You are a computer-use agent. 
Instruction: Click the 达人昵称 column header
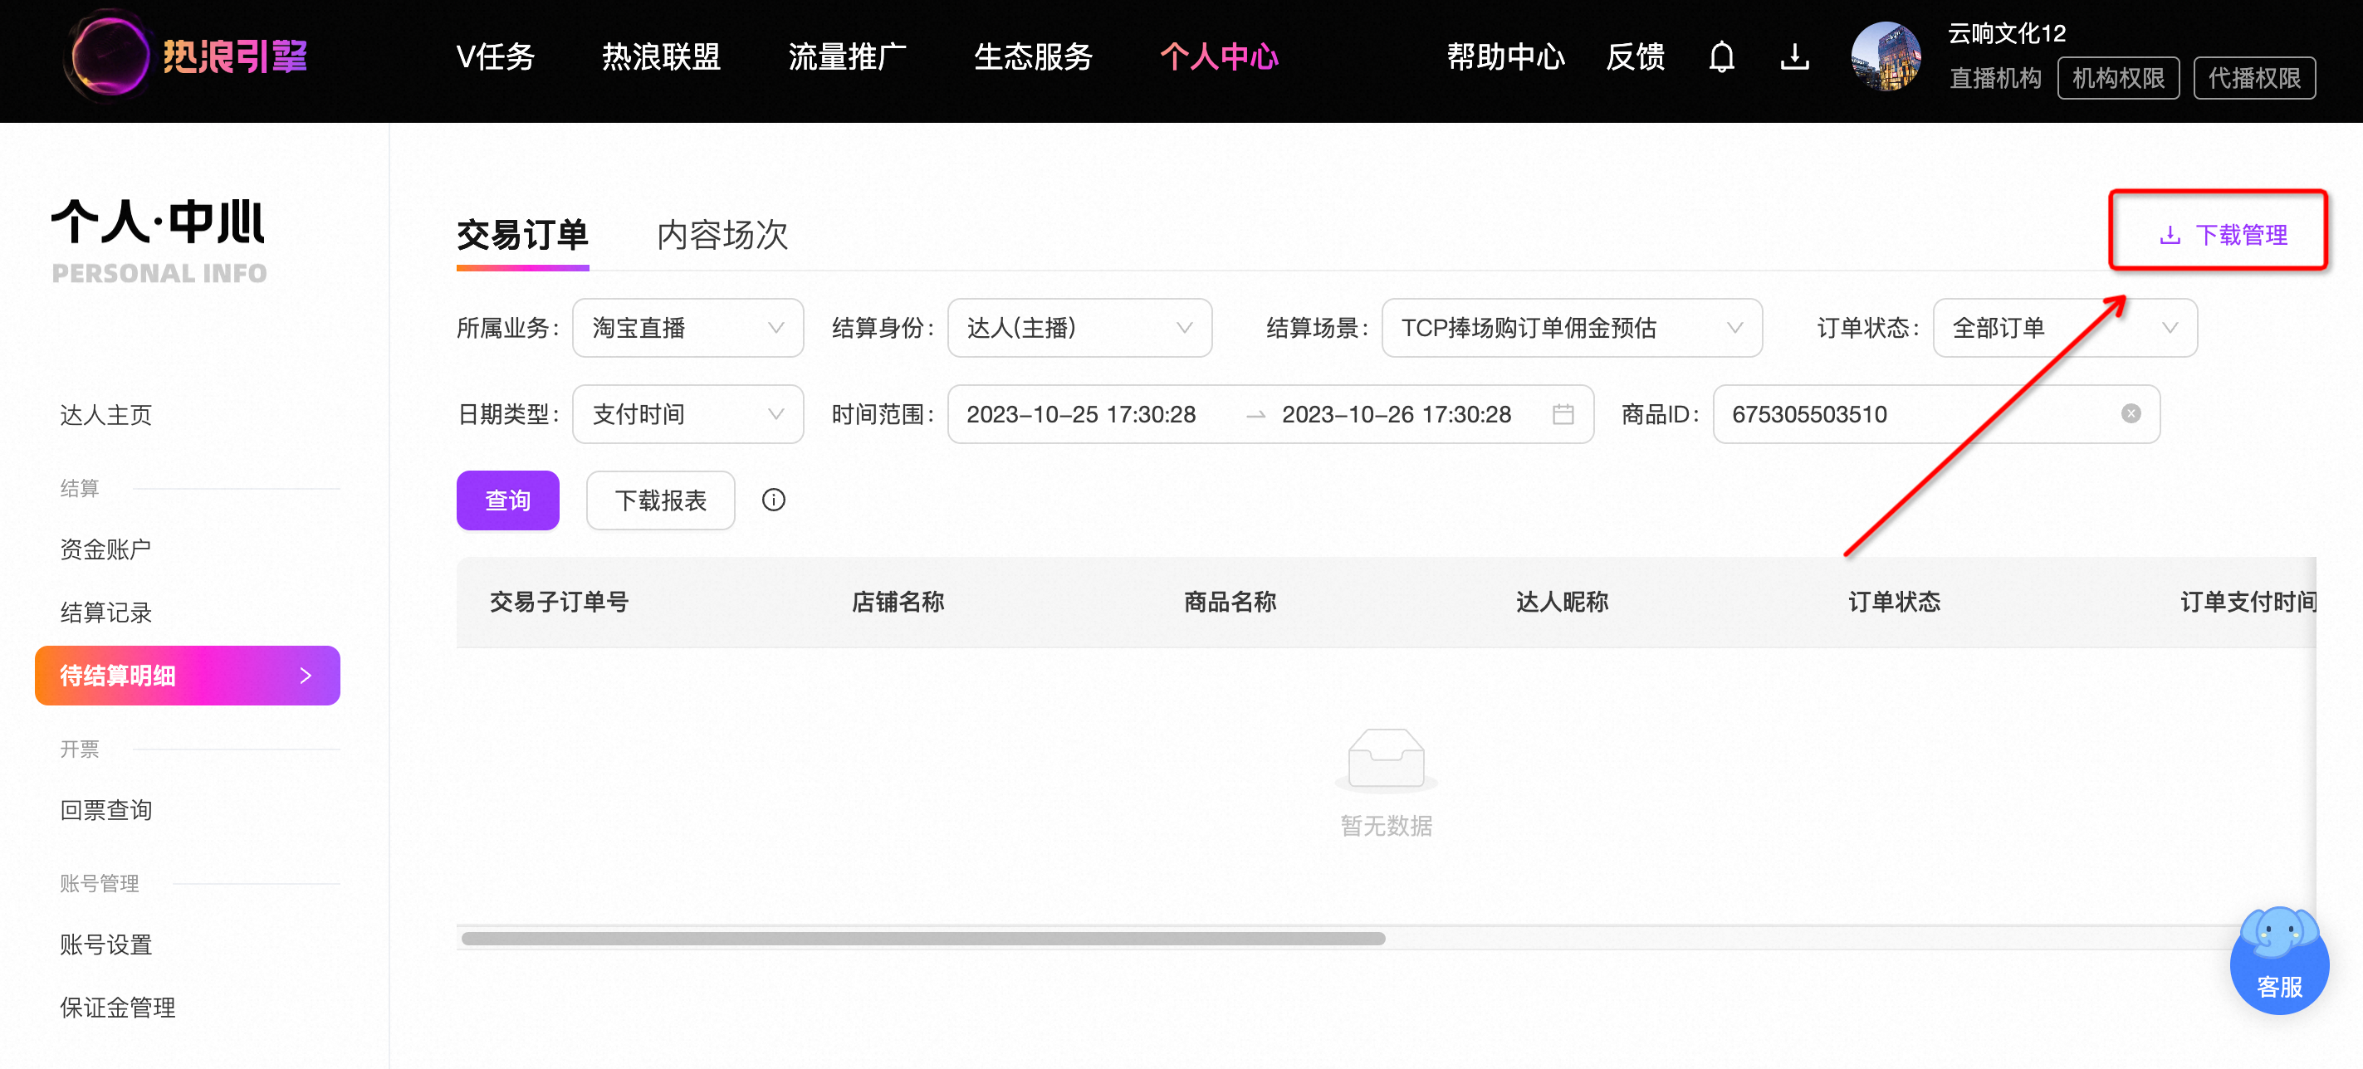coord(1561,602)
